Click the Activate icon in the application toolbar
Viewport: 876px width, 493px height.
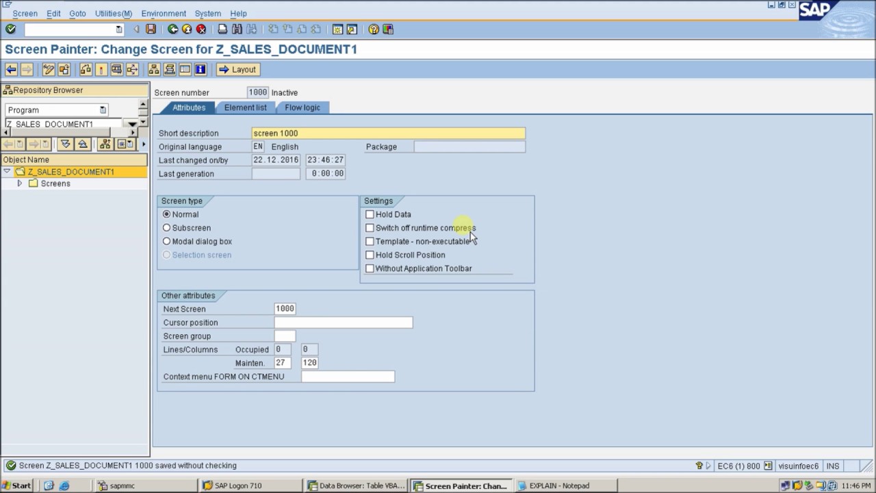tap(101, 69)
